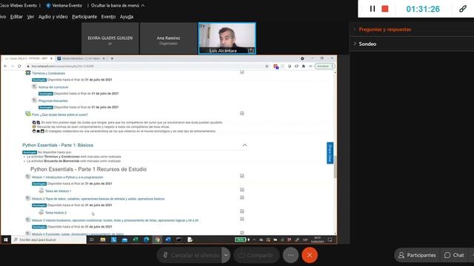Switch to the second Chrome tab
Image resolution: width=474 pixels, height=266 pixels.
pos(81,58)
